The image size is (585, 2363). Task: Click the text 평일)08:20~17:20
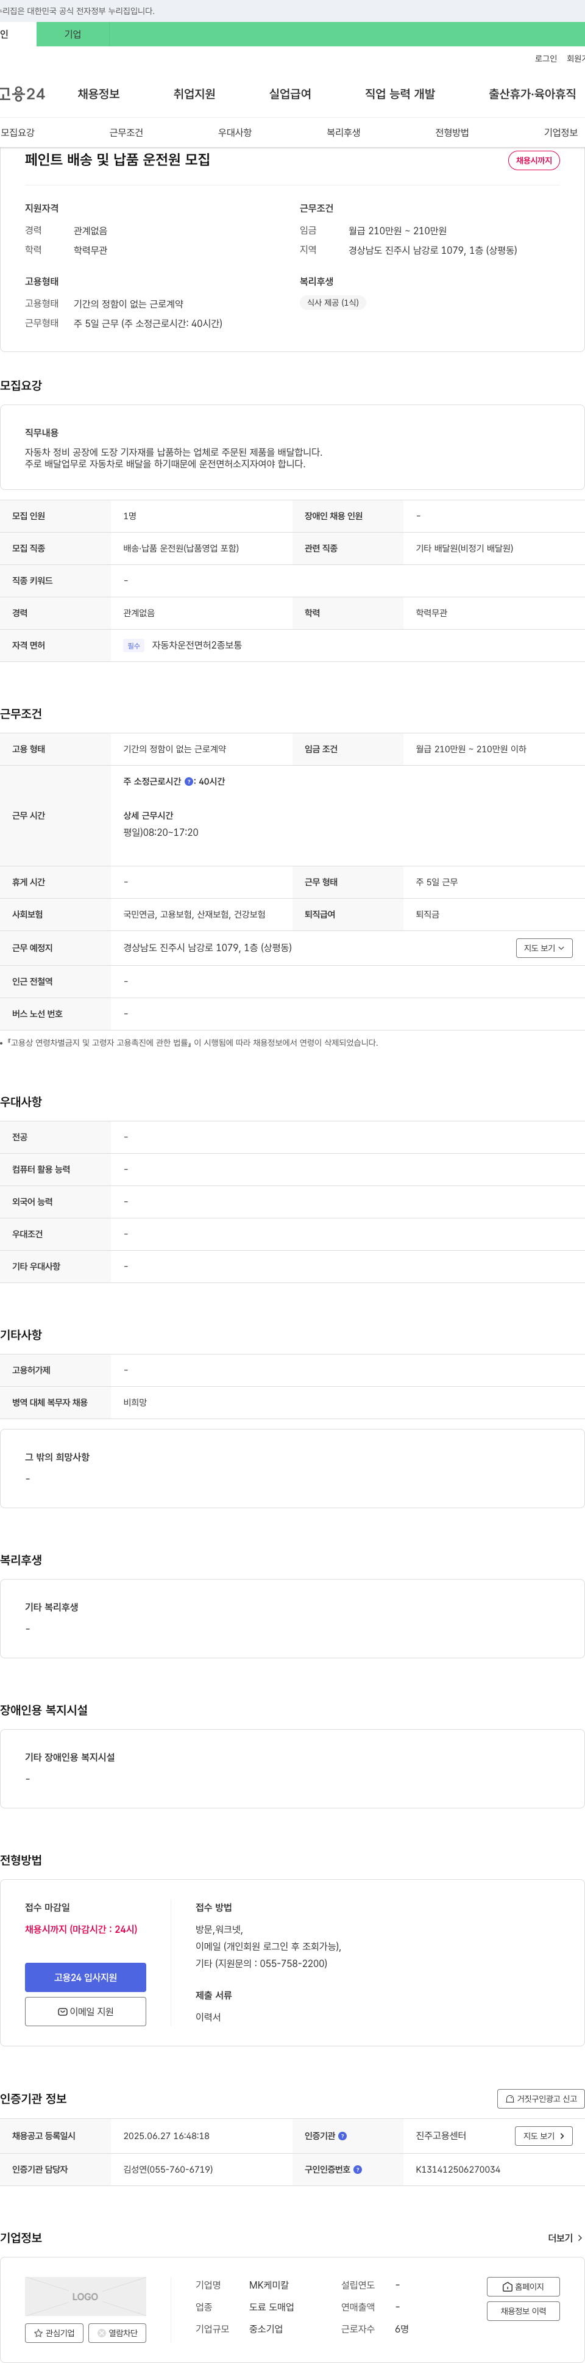tap(161, 832)
